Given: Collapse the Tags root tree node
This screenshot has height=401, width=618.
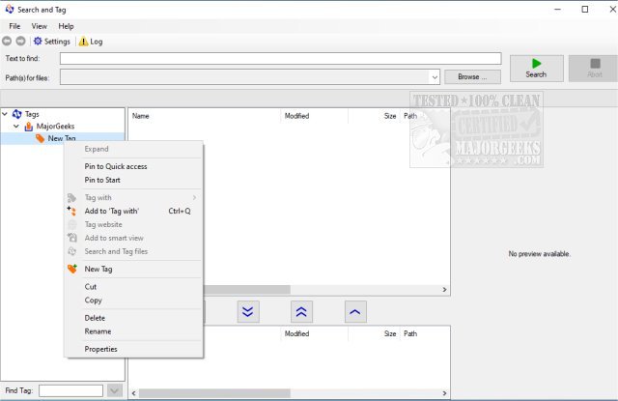Looking at the screenshot, I should (x=5, y=114).
